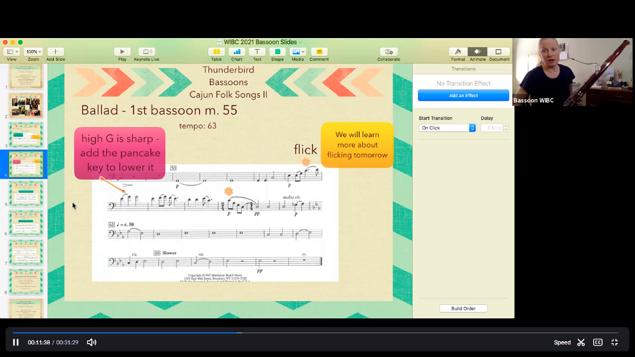Select slide 7 thumbnail

point(26,252)
